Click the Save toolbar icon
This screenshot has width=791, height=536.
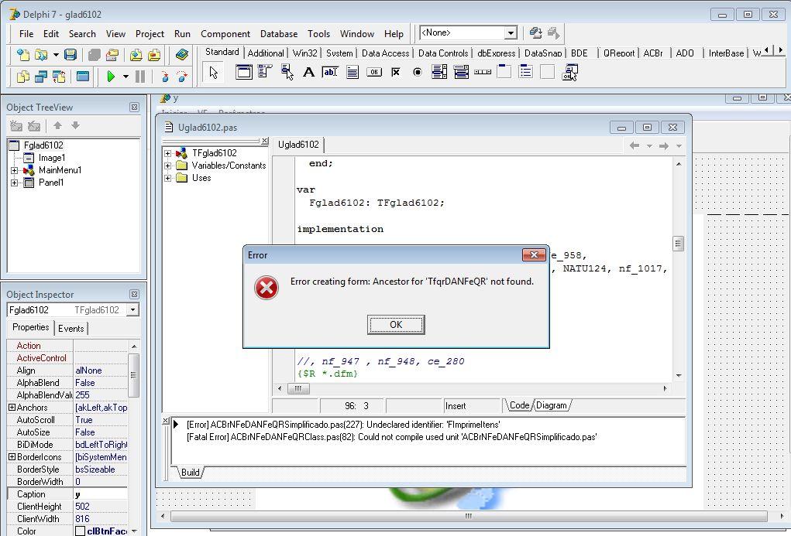point(71,54)
